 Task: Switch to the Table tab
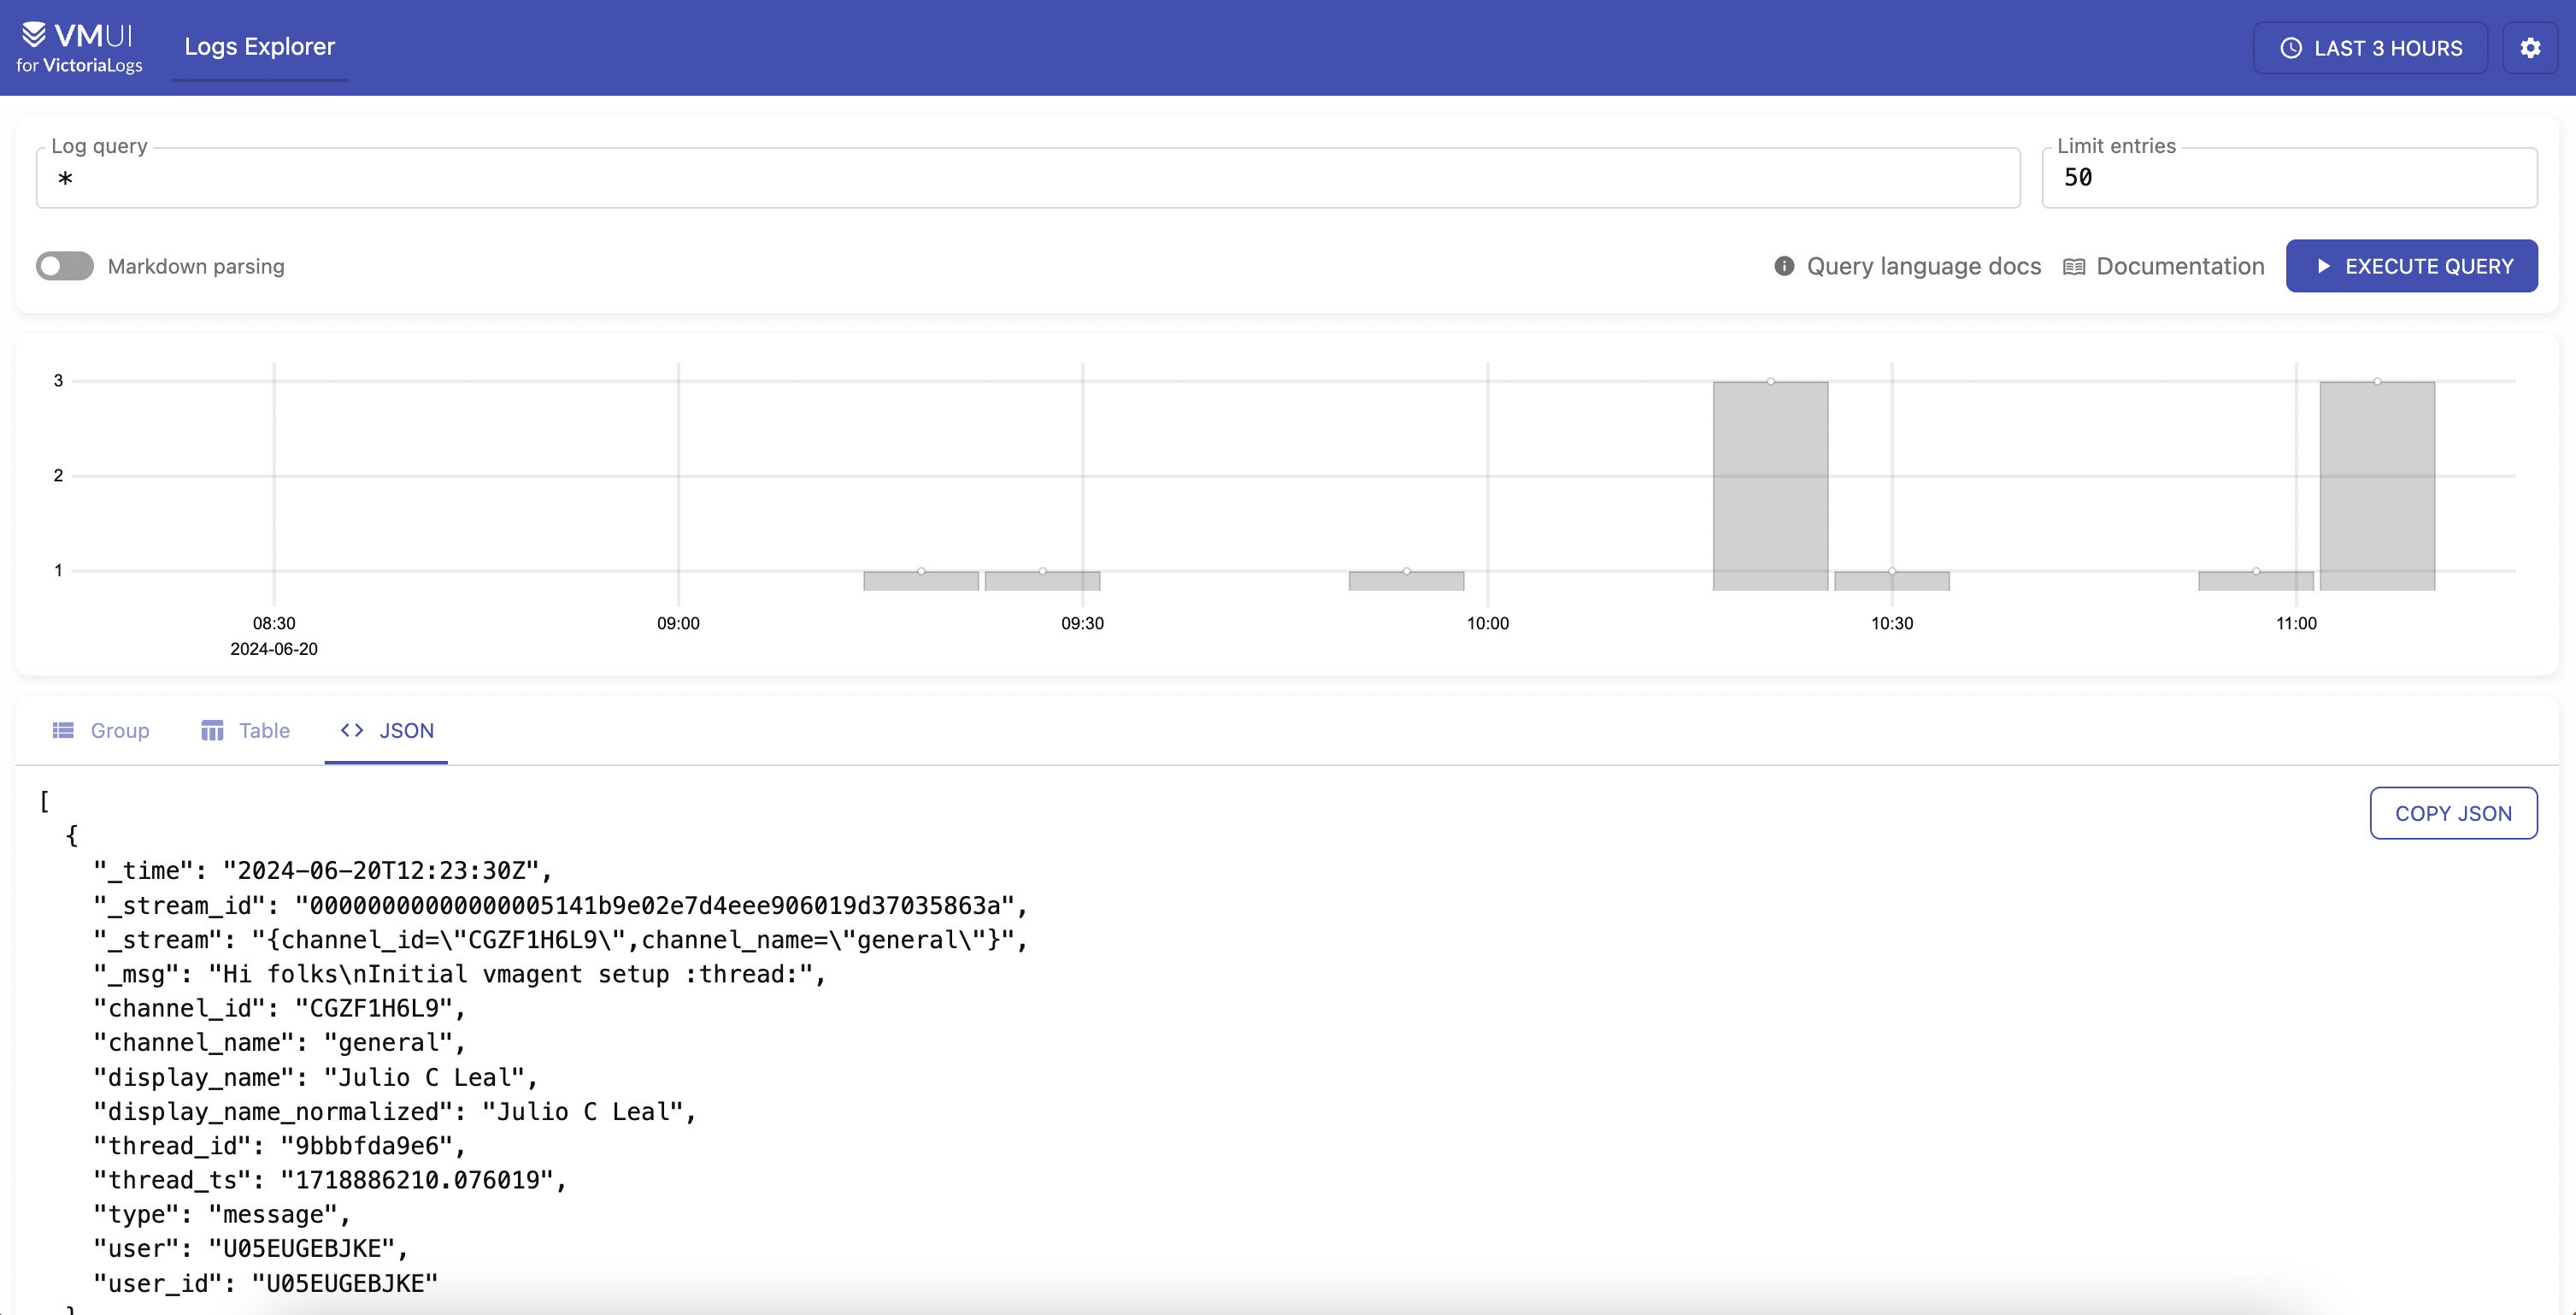tap(264, 730)
